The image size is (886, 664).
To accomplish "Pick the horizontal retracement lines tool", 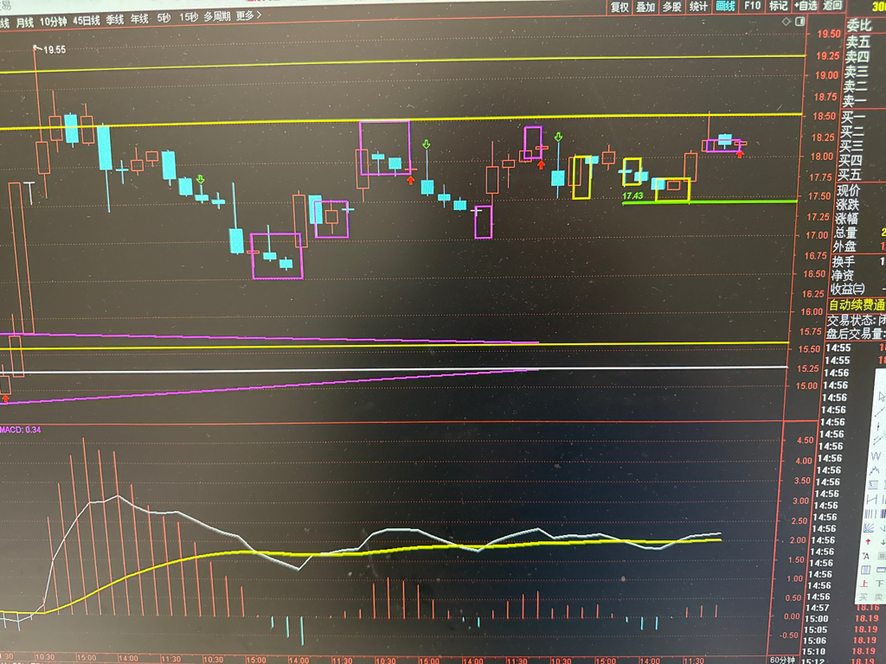I will click(873, 484).
